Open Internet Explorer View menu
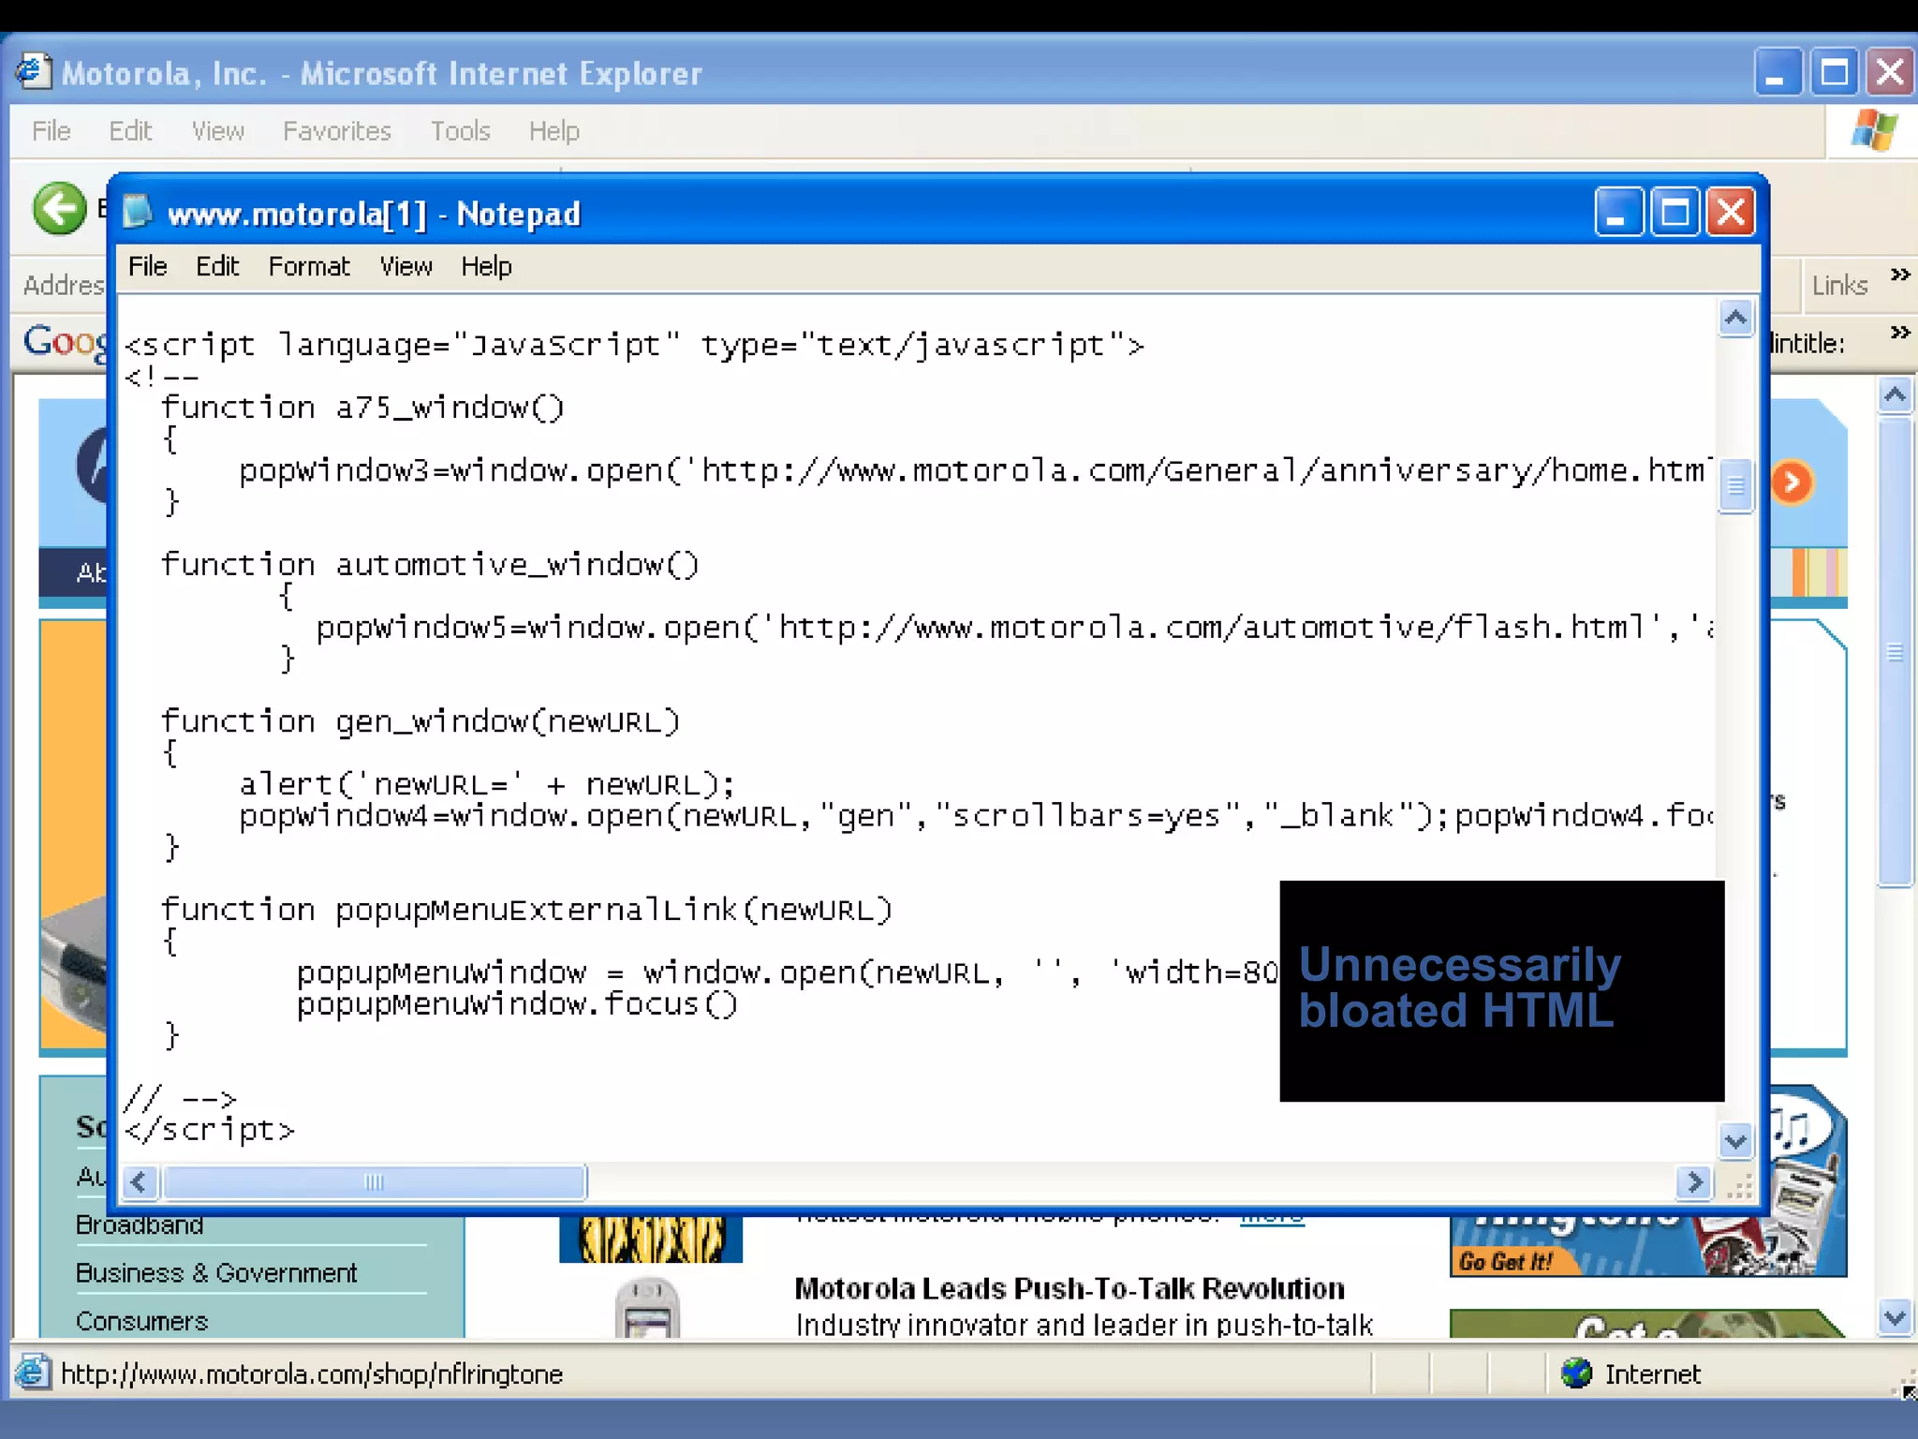 click(218, 131)
